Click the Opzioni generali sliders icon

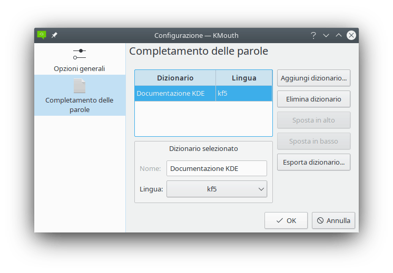(x=80, y=54)
